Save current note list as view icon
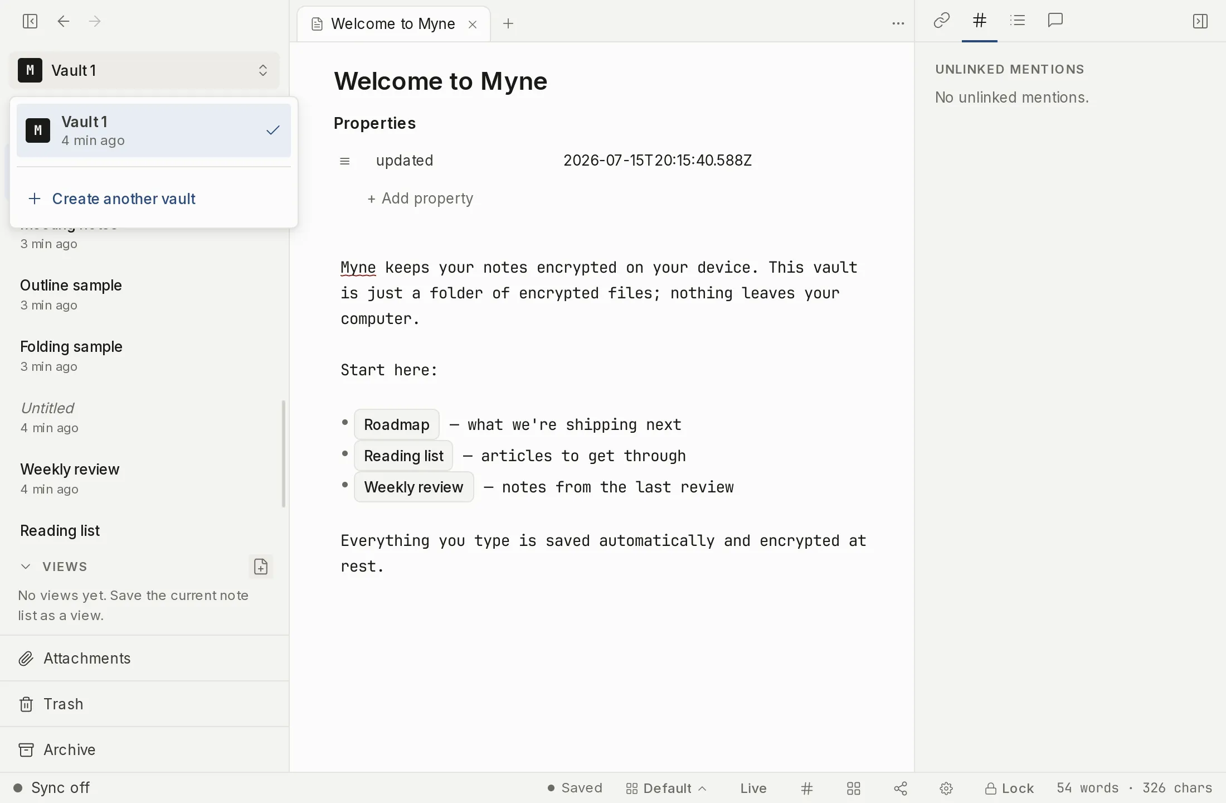 click(x=261, y=567)
